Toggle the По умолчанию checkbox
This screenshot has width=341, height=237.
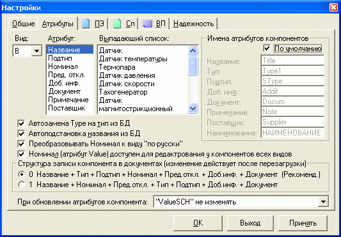(267, 48)
